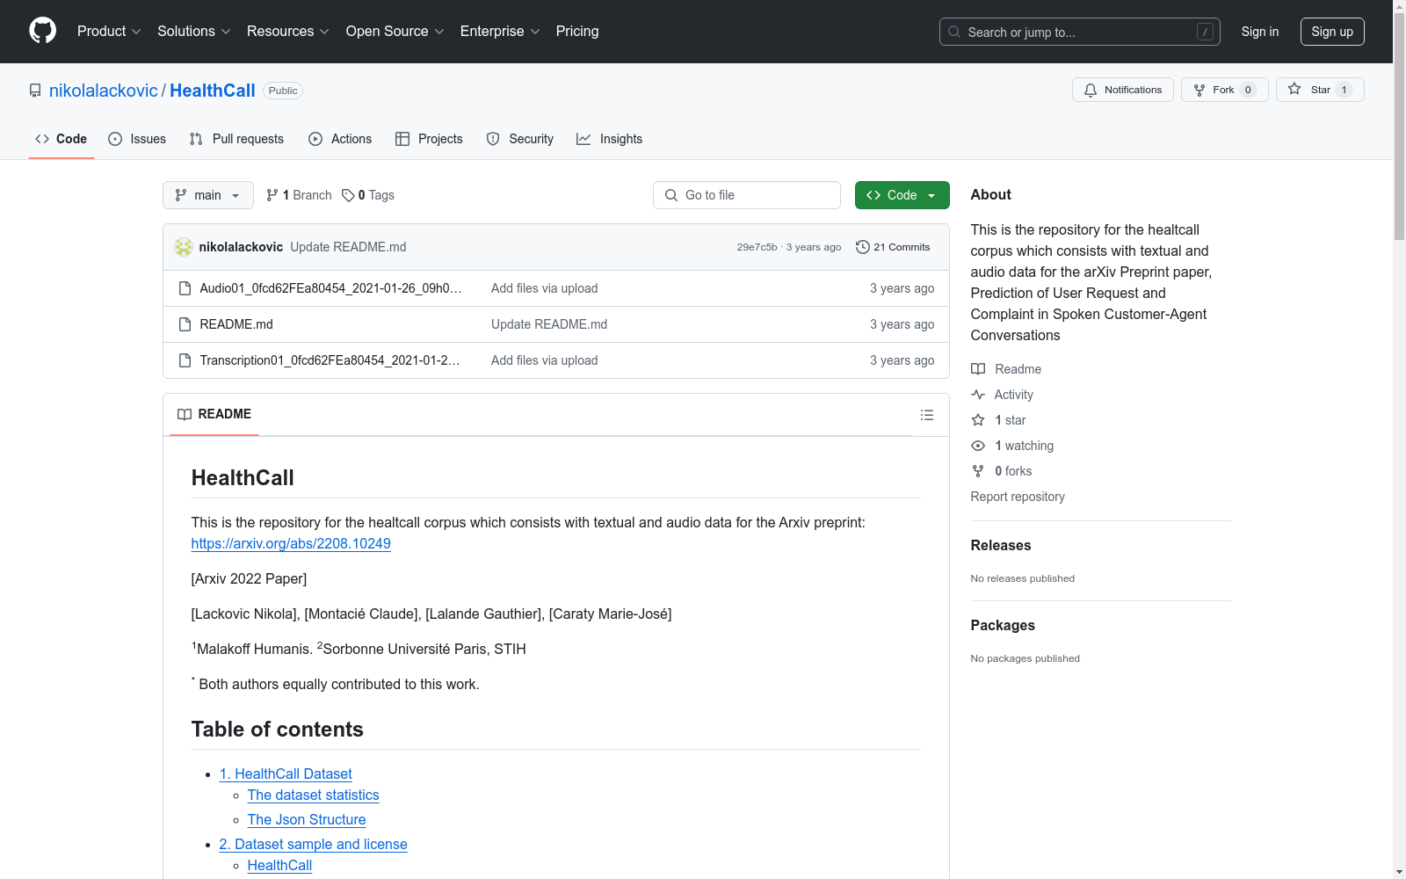Click the Sign in link
The width and height of the screenshot is (1406, 879).
coord(1259,32)
